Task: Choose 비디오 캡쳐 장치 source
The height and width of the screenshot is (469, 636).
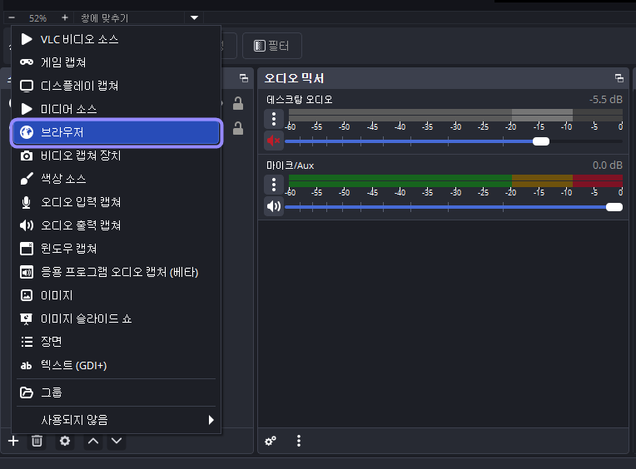Action: [116, 156]
